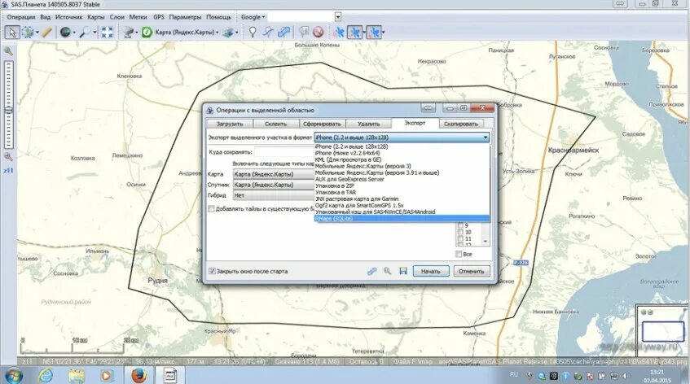Click the green Yandex map icon
Image resolution: width=690 pixels, height=384 pixels.
click(147, 32)
